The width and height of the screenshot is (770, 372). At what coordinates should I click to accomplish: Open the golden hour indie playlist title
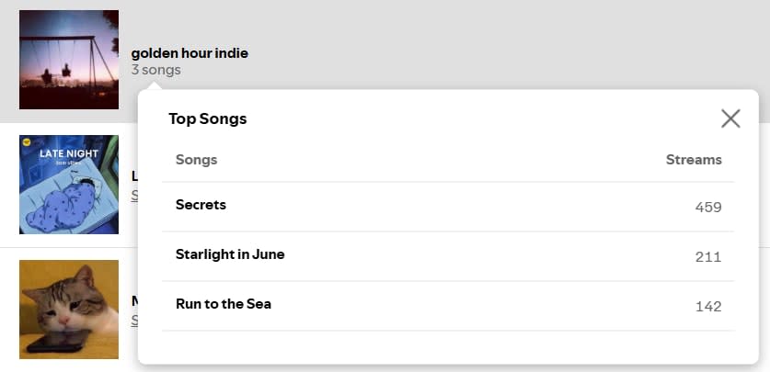click(190, 53)
